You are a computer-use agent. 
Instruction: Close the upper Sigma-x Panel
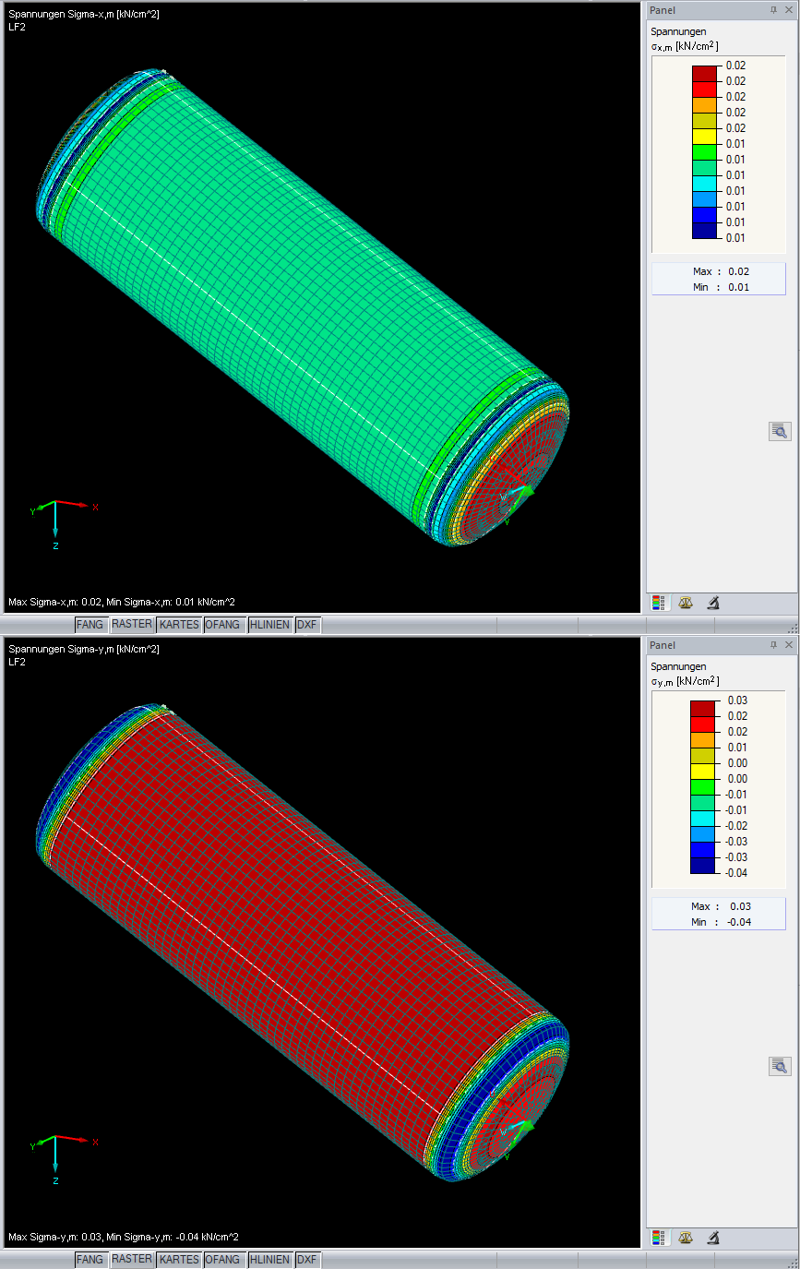coord(788,10)
